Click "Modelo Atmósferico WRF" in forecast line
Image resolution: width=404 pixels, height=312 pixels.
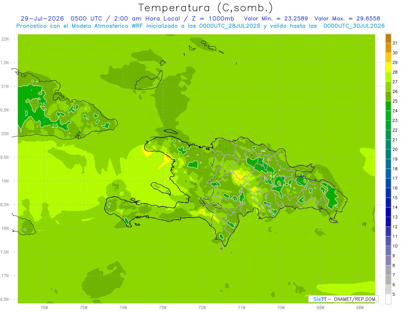coord(104,26)
